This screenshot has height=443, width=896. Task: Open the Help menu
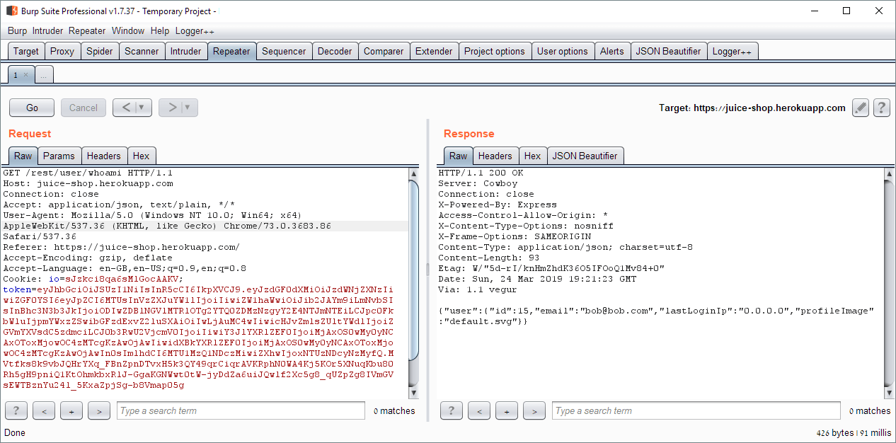(160, 30)
